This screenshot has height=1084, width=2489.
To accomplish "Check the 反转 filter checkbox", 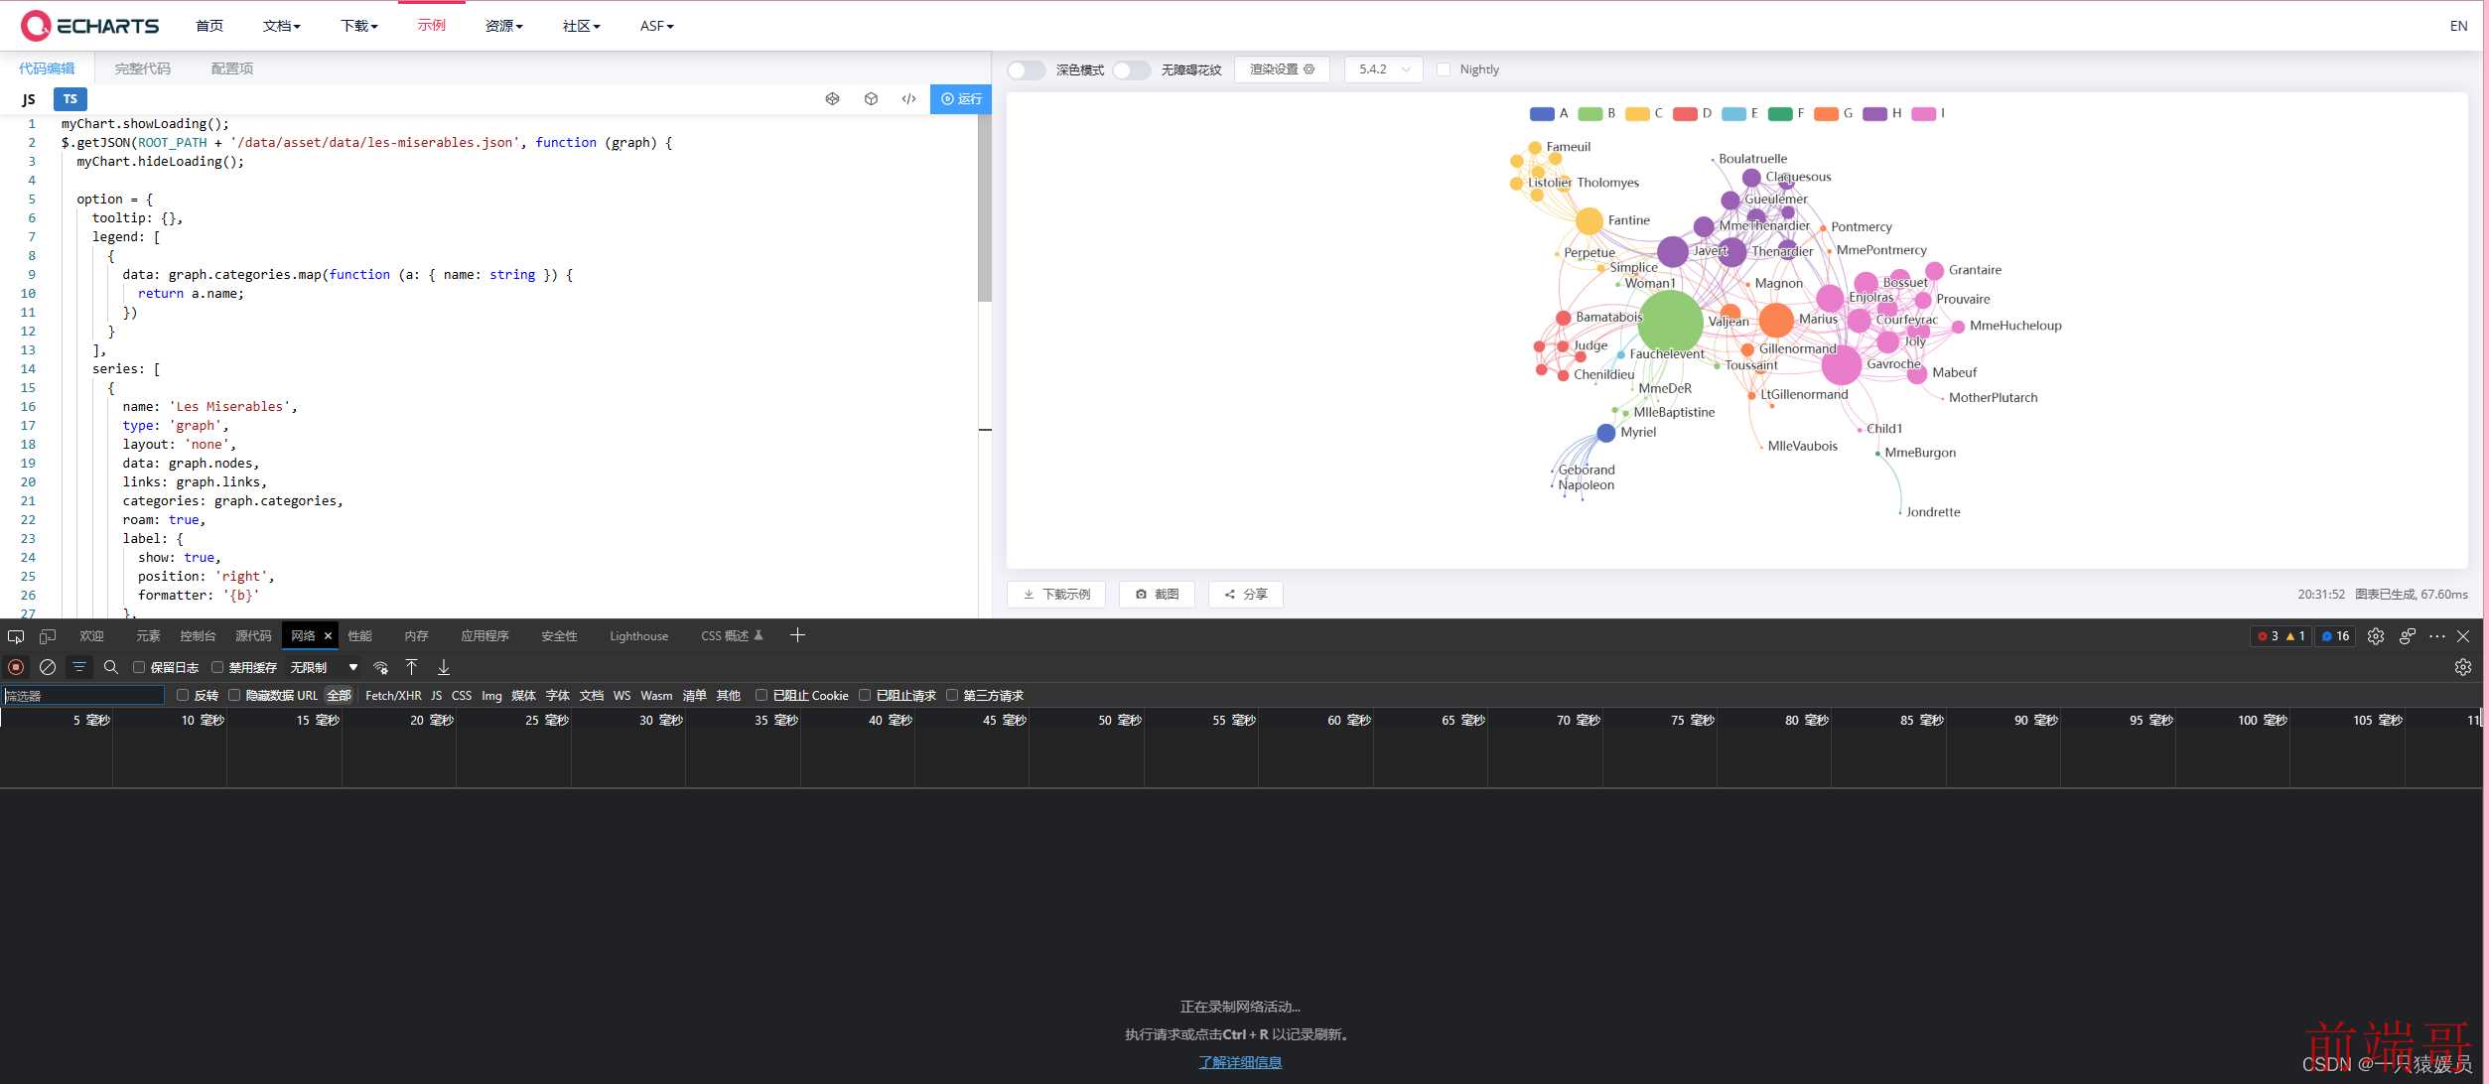I will click(183, 695).
